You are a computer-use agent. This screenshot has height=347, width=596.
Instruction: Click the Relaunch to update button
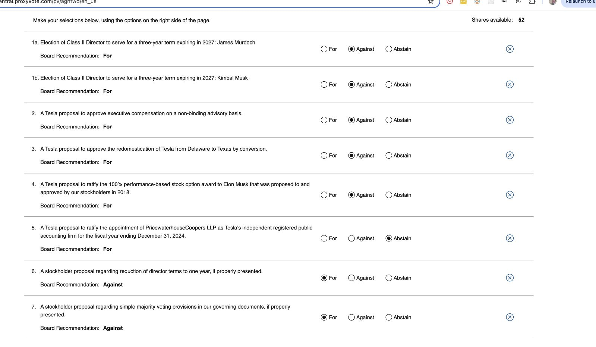(580, 2)
